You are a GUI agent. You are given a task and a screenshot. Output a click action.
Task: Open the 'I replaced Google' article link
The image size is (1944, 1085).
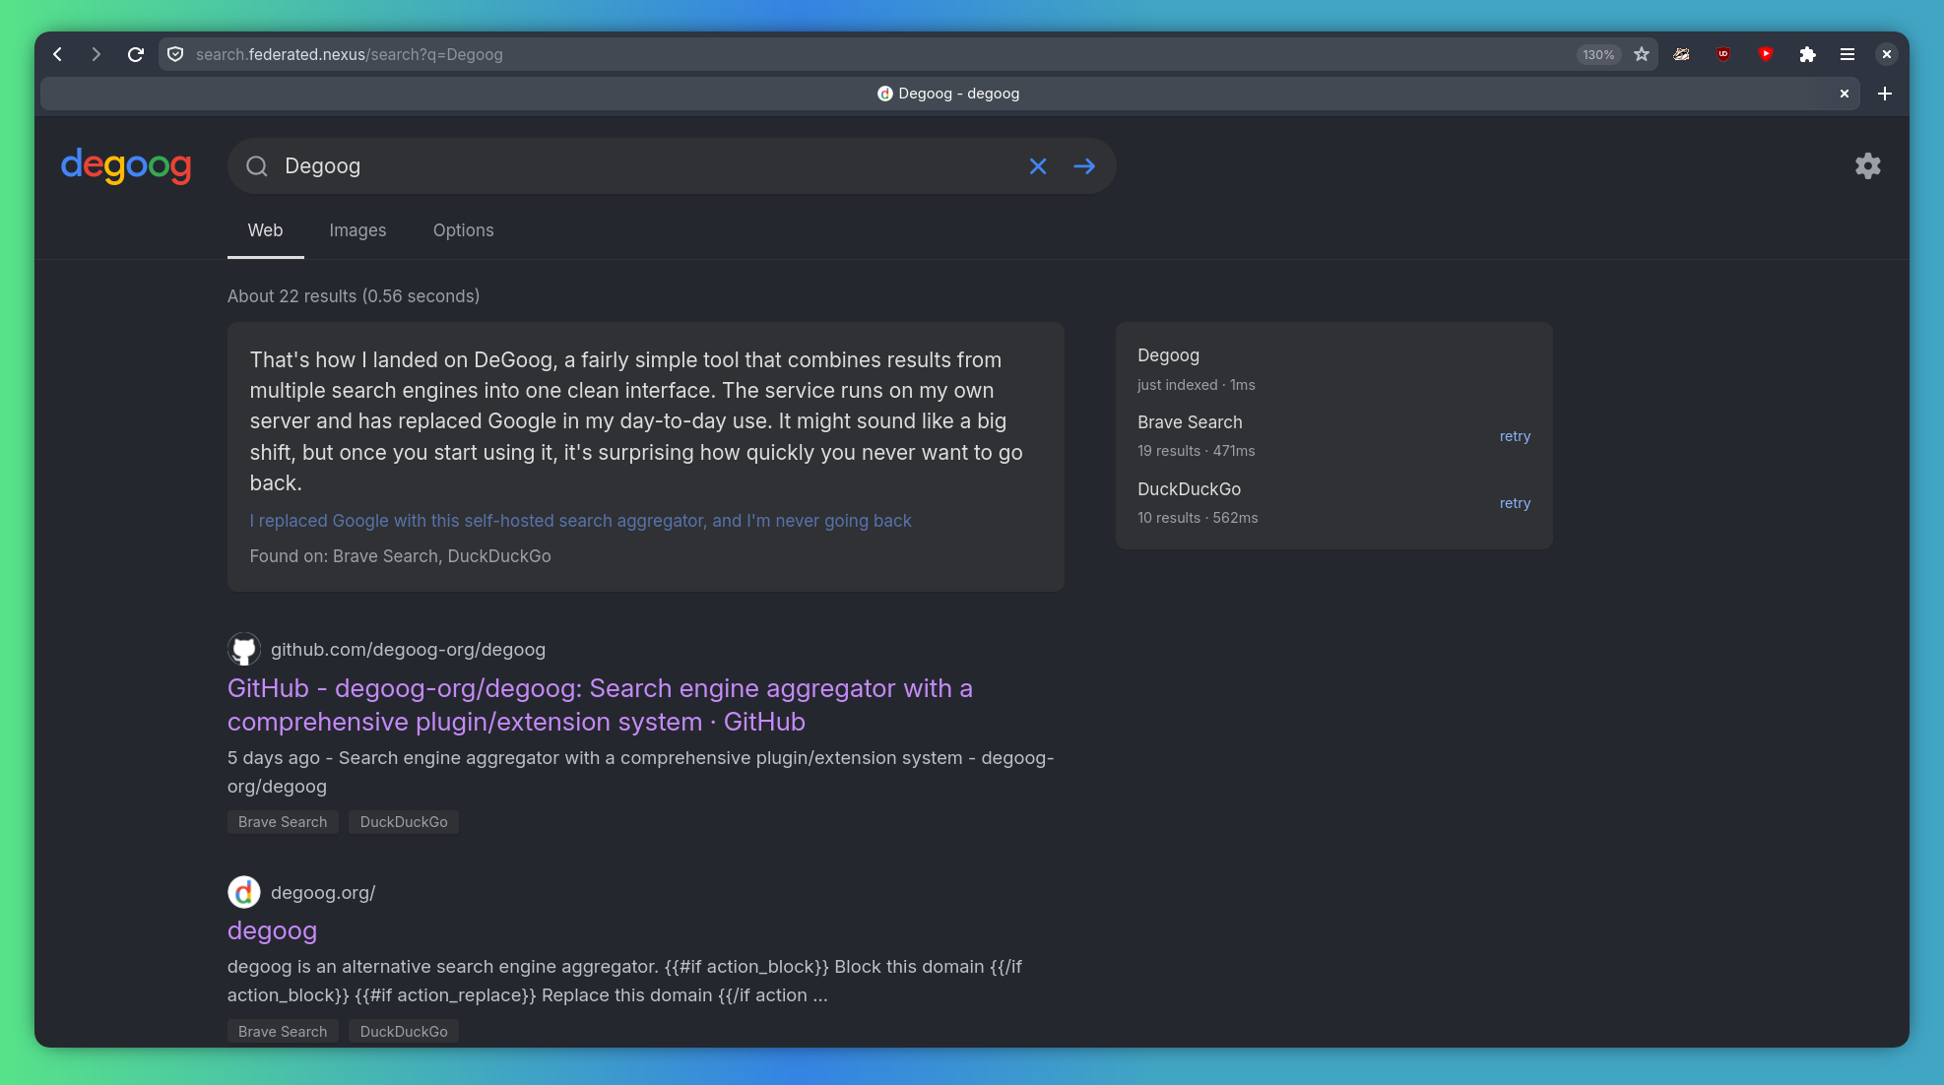(581, 521)
